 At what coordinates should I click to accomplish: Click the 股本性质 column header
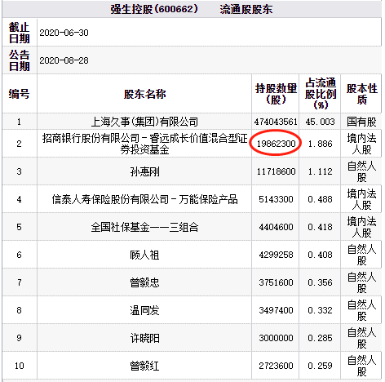361,94
